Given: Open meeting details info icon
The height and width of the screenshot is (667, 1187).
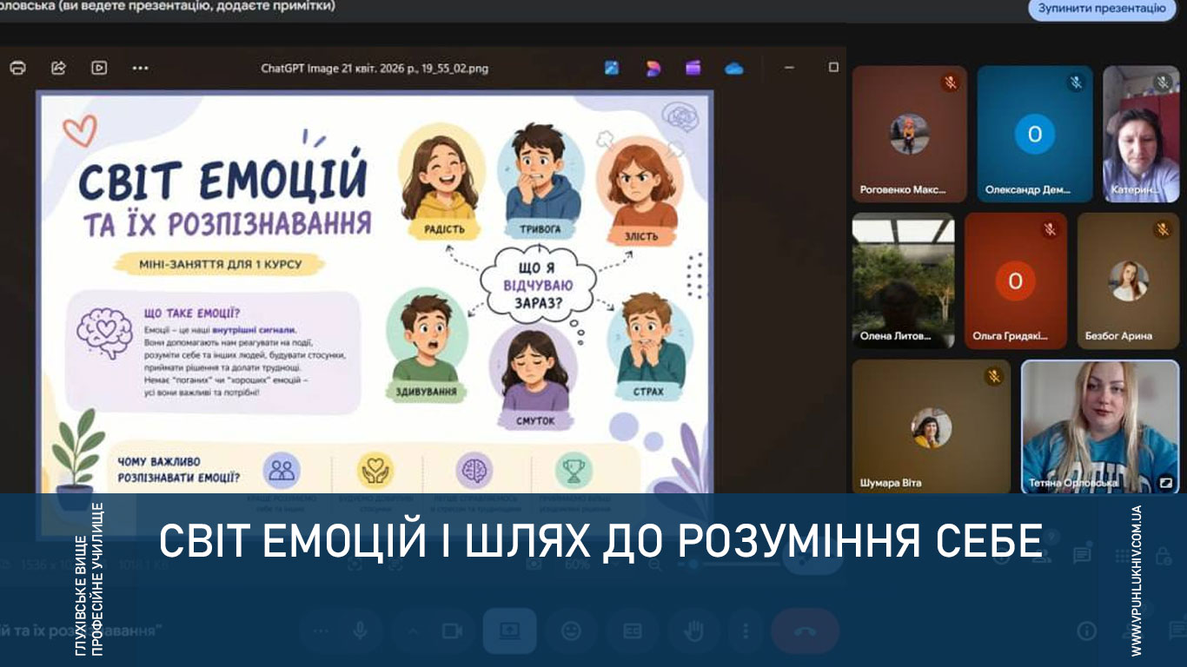Looking at the screenshot, I should pyautogui.click(x=1087, y=631).
